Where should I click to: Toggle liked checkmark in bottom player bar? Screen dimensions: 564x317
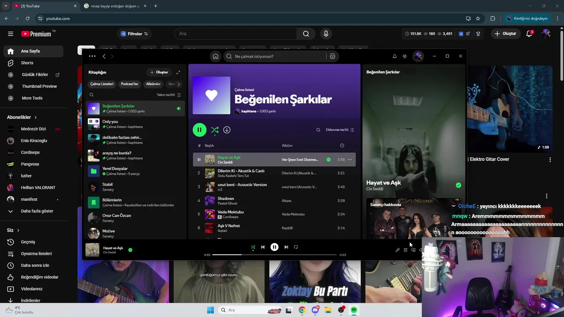click(130, 250)
